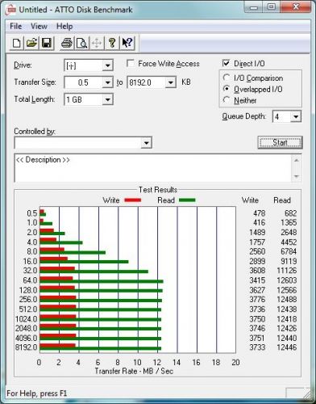
Task: Click the Start benchmark button
Action: click(x=280, y=142)
